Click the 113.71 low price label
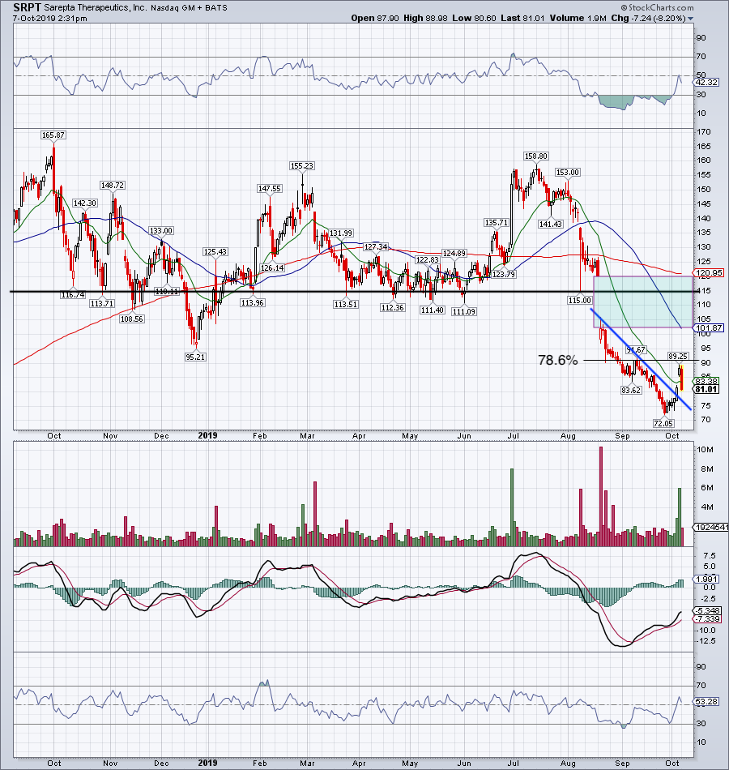The image size is (729, 770). (x=101, y=303)
